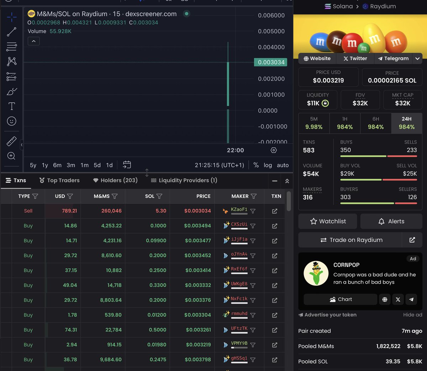This screenshot has width=427, height=371.
Task: Click the current price label 0.003034
Action: 271,62
